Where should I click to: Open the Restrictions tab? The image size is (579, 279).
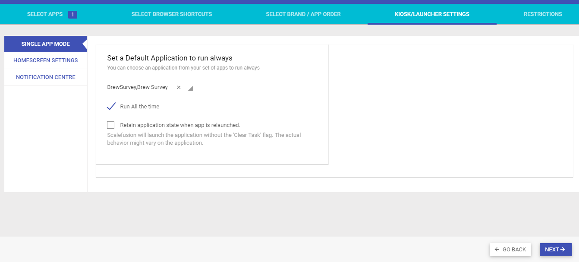pyautogui.click(x=543, y=14)
